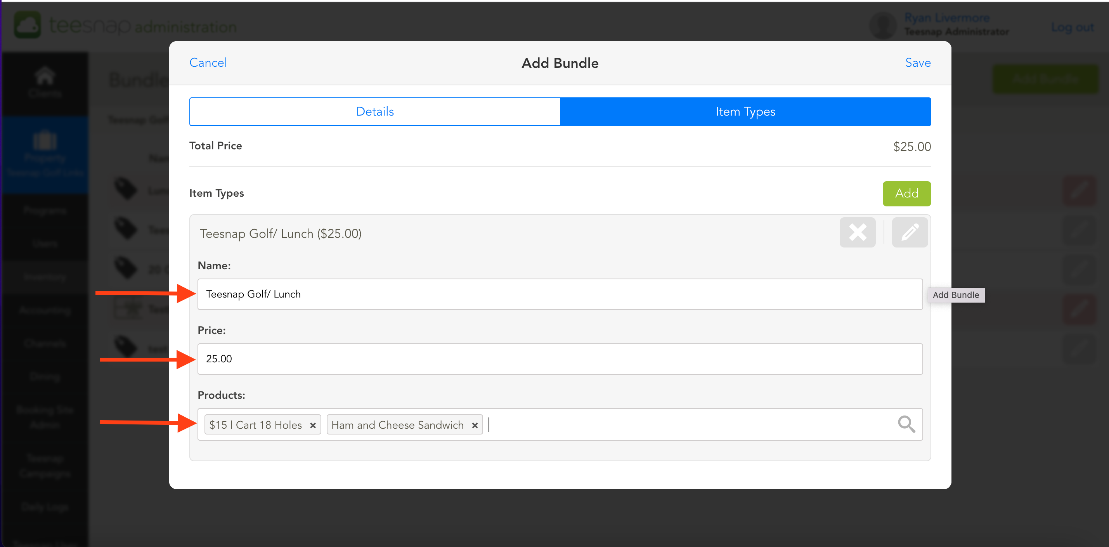
Task: Remove the Teesnap Golf/ Lunch item type
Action: click(x=857, y=232)
